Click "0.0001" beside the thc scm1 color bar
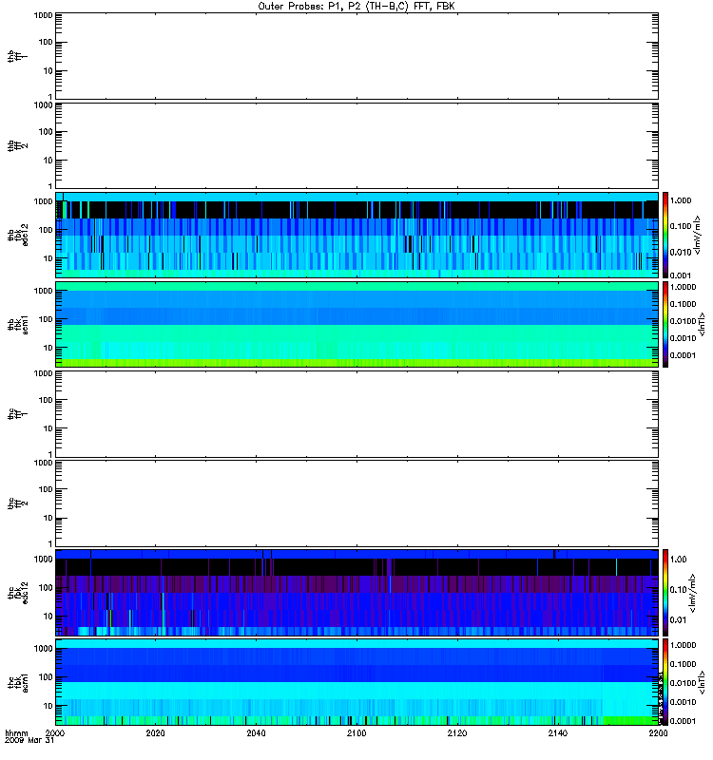Viewport: 713px width, 760px height. click(x=683, y=721)
